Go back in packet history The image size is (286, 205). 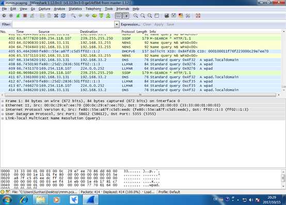pyautogui.click(x=80, y=15)
